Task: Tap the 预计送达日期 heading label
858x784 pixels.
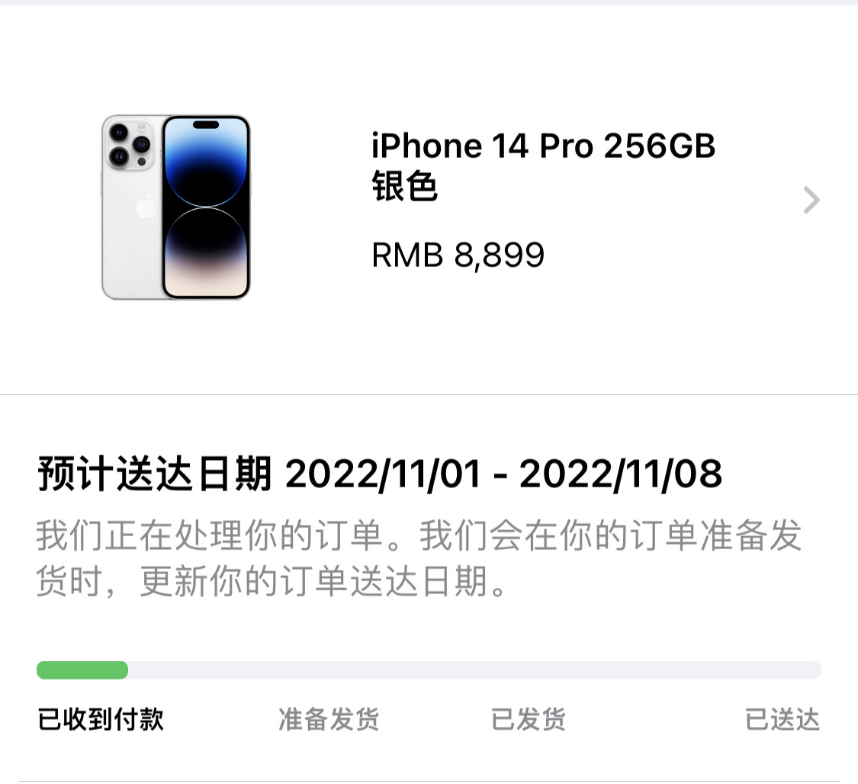Action: pyautogui.click(x=154, y=474)
